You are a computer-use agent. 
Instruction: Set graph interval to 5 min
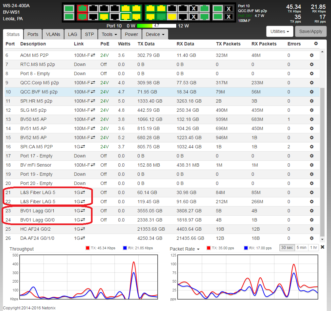click(301, 248)
